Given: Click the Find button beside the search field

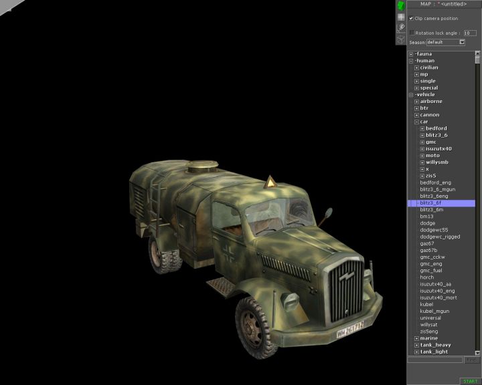Looking at the screenshot, I should 472,360.
